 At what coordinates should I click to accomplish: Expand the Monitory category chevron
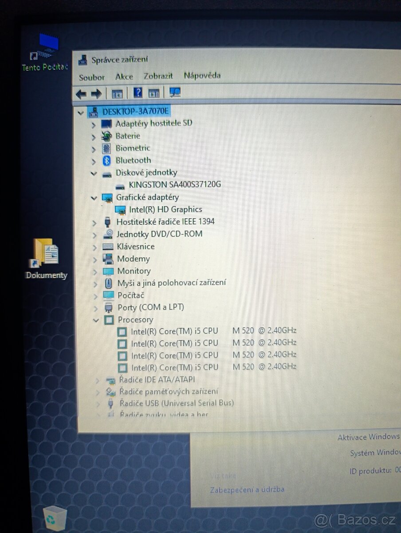[95, 271]
